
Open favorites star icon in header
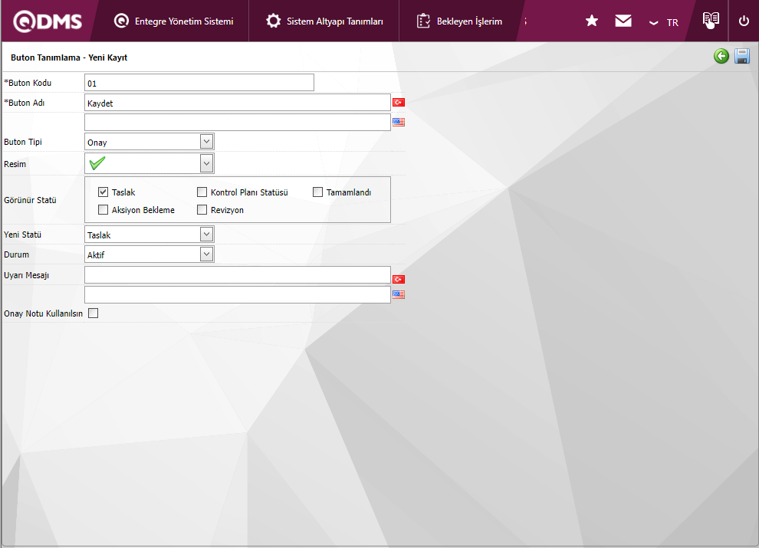point(592,21)
